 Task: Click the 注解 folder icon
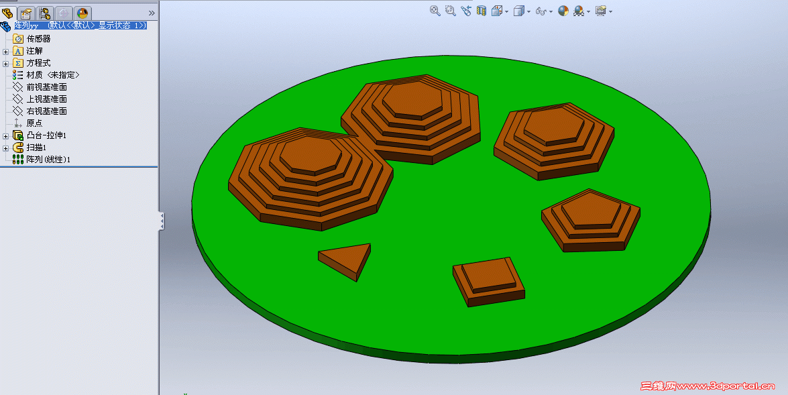click(18, 51)
